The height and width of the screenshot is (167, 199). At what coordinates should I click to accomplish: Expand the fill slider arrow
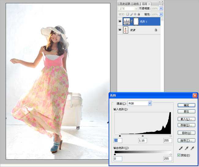pyautogui.click(x=161, y=14)
